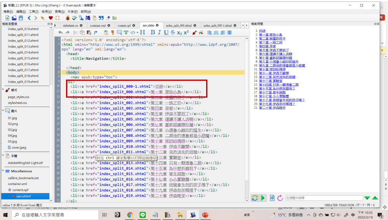Image resolution: width=388 pixels, height=220 pixels.
Task: Click the 第五章 伊森不要我了 preview link
Action: tap(274, 50)
